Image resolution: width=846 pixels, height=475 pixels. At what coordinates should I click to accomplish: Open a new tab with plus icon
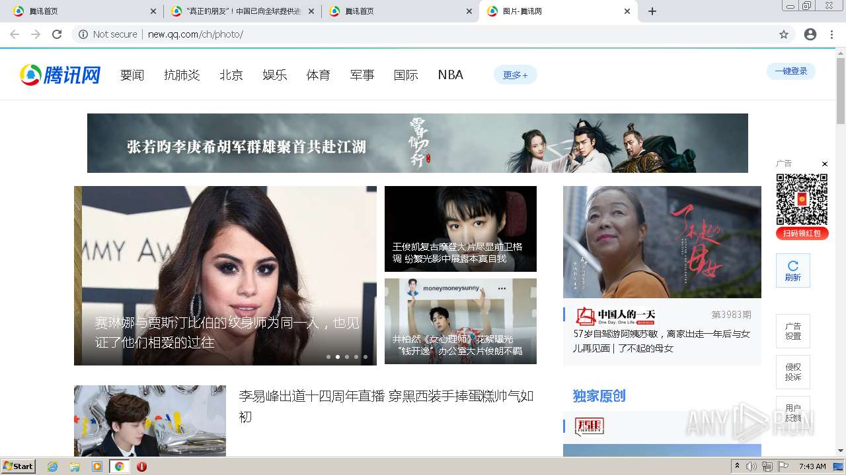[x=652, y=11]
